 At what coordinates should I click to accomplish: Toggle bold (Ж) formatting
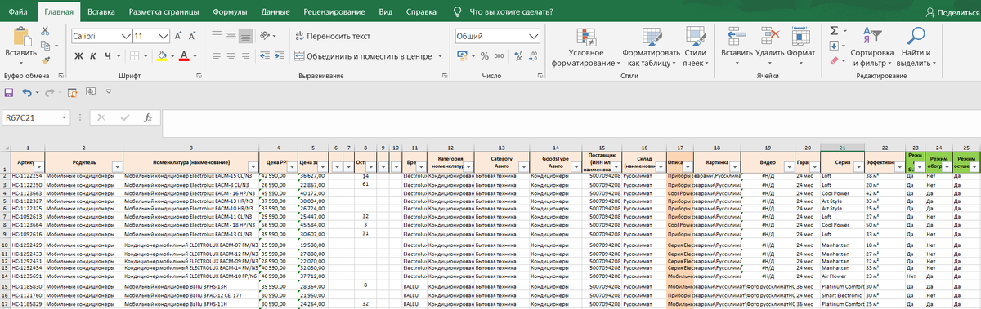[79, 55]
